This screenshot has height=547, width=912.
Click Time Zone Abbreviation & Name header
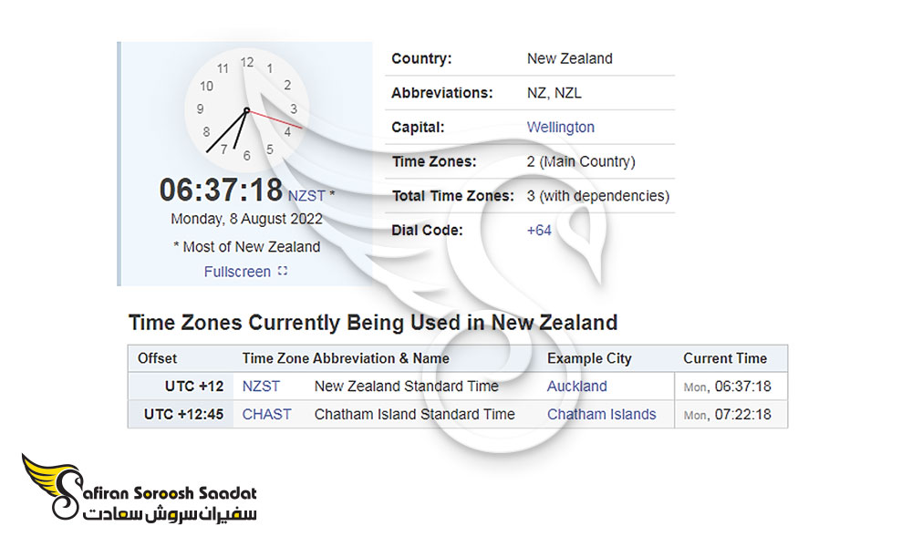[346, 358]
